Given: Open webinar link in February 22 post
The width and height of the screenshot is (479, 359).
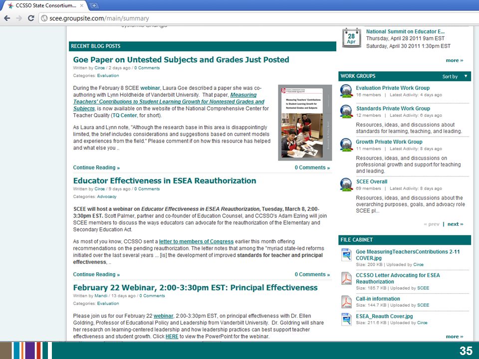Looking at the screenshot, I should click(x=163, y=316).
